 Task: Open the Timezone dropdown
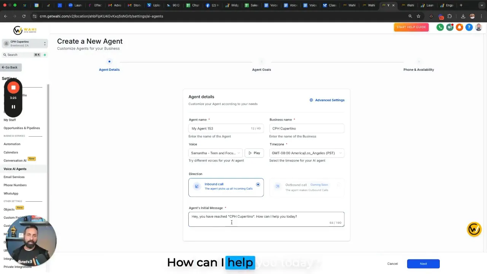pyautogui.click(x=307, y=153)
